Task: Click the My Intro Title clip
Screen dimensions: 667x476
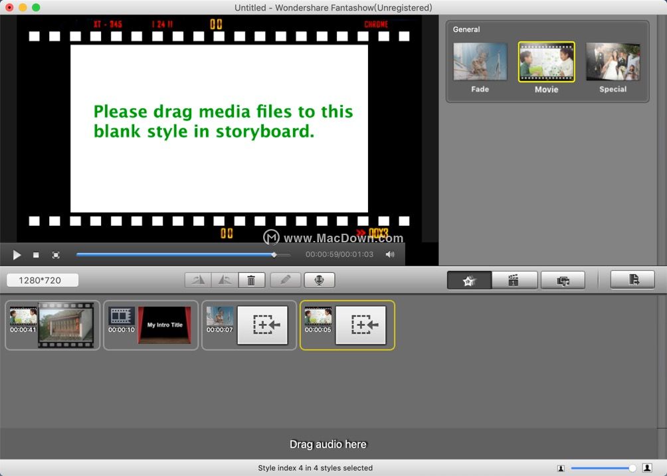Action: point(165,325)
